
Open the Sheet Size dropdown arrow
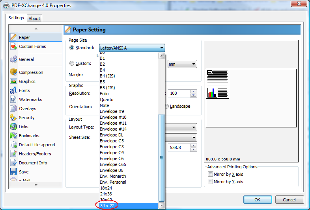[x=194, y=137]
